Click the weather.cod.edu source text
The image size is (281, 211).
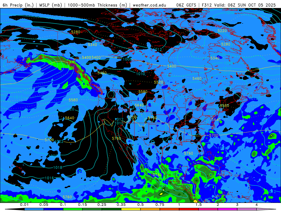point(149,5)
